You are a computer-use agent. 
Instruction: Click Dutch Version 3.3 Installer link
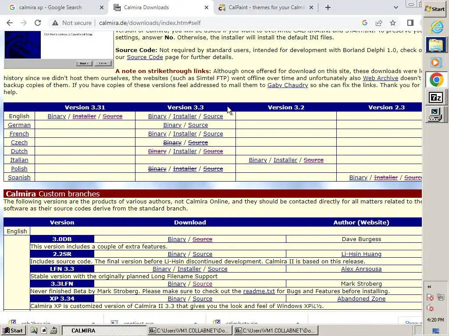click(185, 151)
